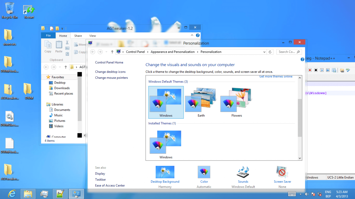355x199 pixels.
Task: Click Search Control Panel field
Action: point(289,52)
